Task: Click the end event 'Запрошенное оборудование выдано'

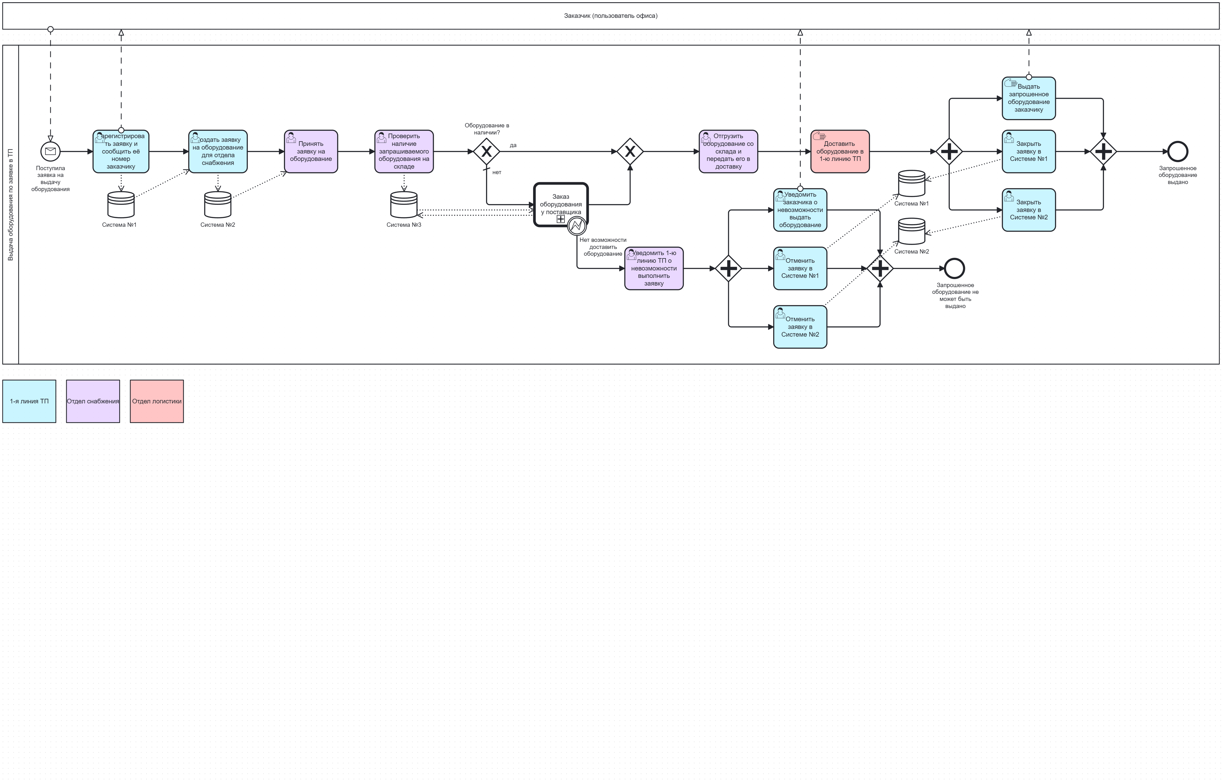Action: coord(1177,151)
